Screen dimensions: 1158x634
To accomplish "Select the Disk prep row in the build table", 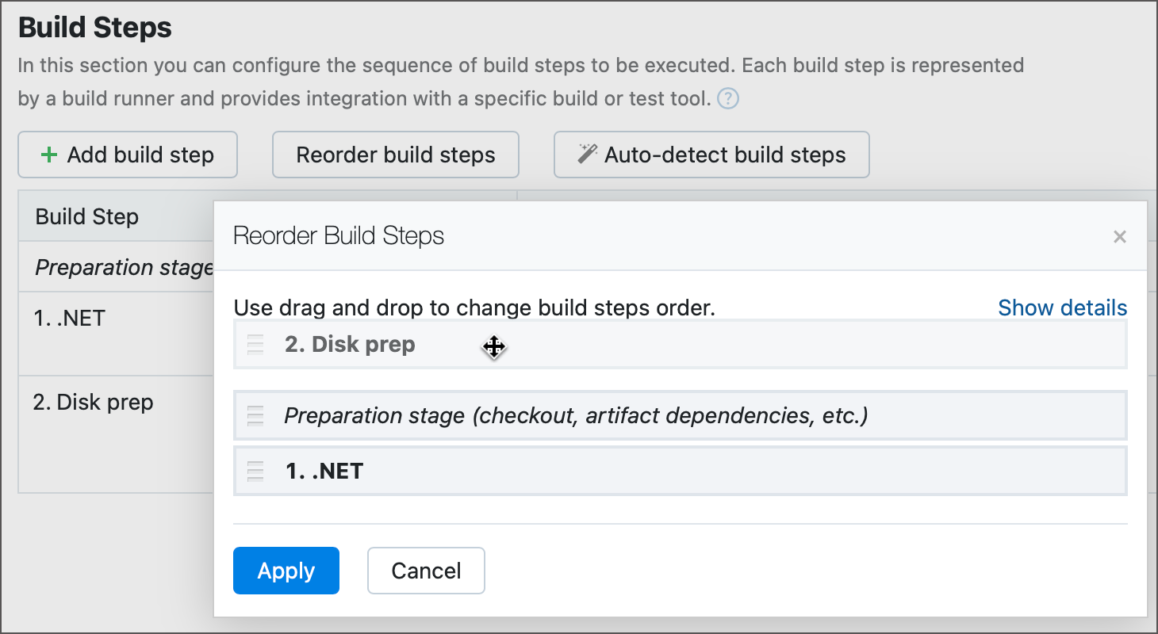I will [x=93, y=402].
